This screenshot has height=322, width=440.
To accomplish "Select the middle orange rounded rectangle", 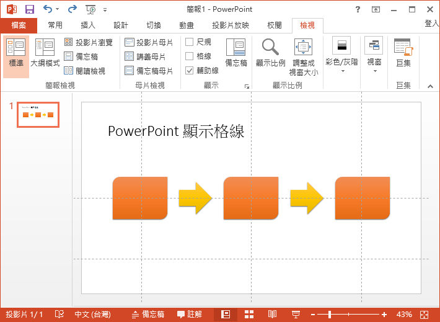I will pyautogui.click(x=251, y=198).
